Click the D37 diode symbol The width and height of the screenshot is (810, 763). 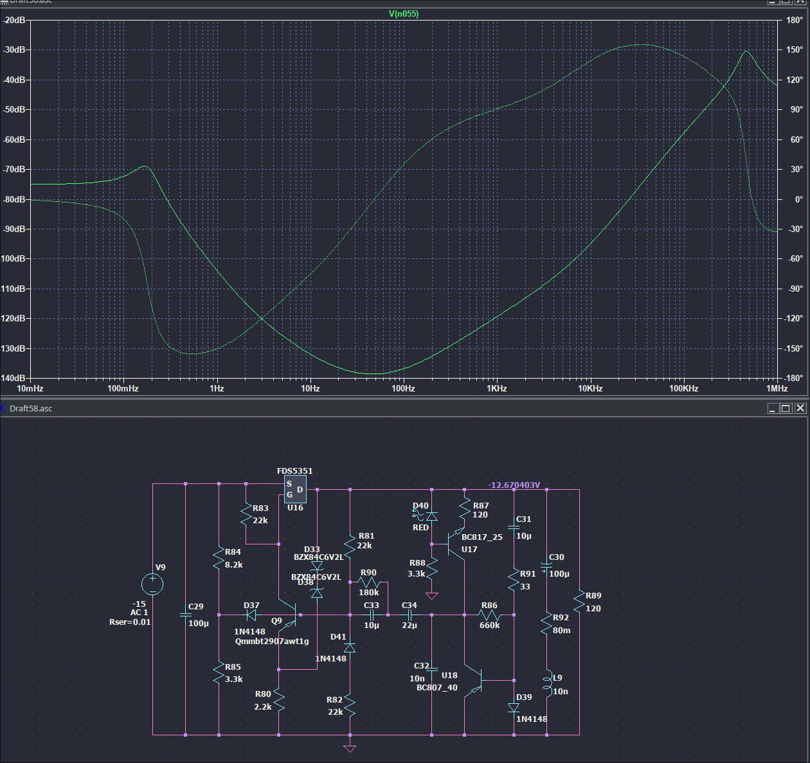click(x=251, y=615)
